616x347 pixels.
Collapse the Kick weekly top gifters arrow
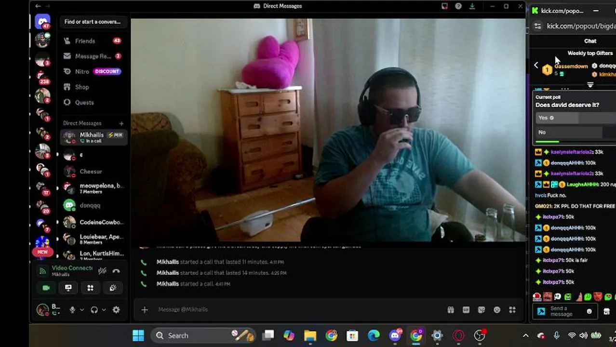pos(536,65)
